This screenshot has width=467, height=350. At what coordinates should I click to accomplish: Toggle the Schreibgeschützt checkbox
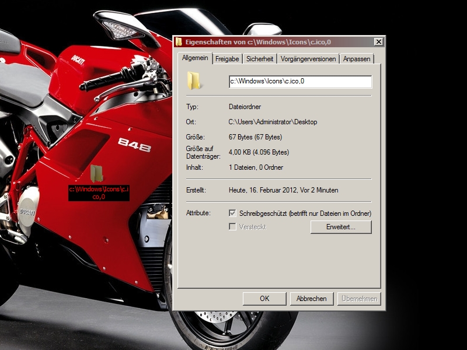coord(233,213)
